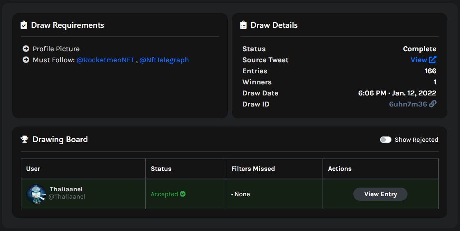Image resolution: width=460 pixels, height=231 pixels.
Task: Click the draw date 6:06 PM Jan. 12, 2022
Action: coord(397,93)
